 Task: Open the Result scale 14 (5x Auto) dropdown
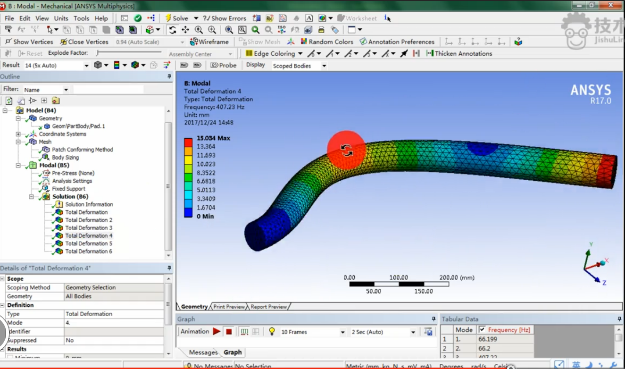(x=86, y=66)
